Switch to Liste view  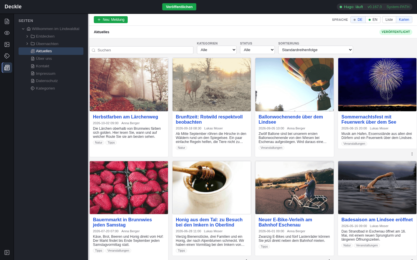[389, 20]
